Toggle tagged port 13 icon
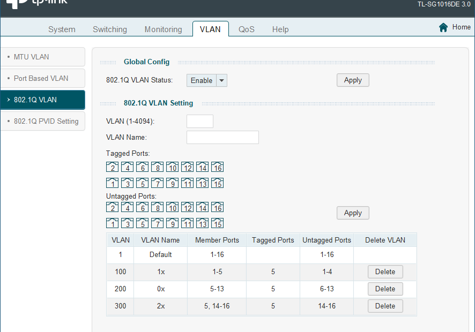The width and height of the screenshot is (475, 332). pyautogui.click(x=202, y=183)
